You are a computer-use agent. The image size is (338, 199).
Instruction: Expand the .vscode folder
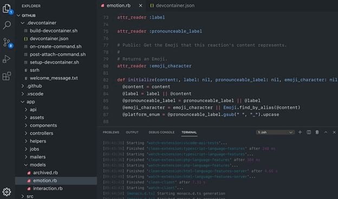[22, 94]
